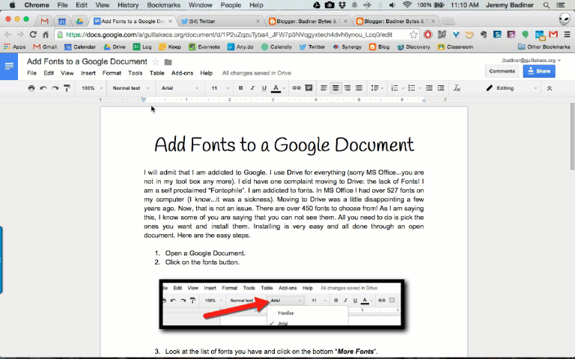This screenshot has width=575, height=359.
Task: Add a comment using toolbar comment icon
Action: (x=308, y=88)
